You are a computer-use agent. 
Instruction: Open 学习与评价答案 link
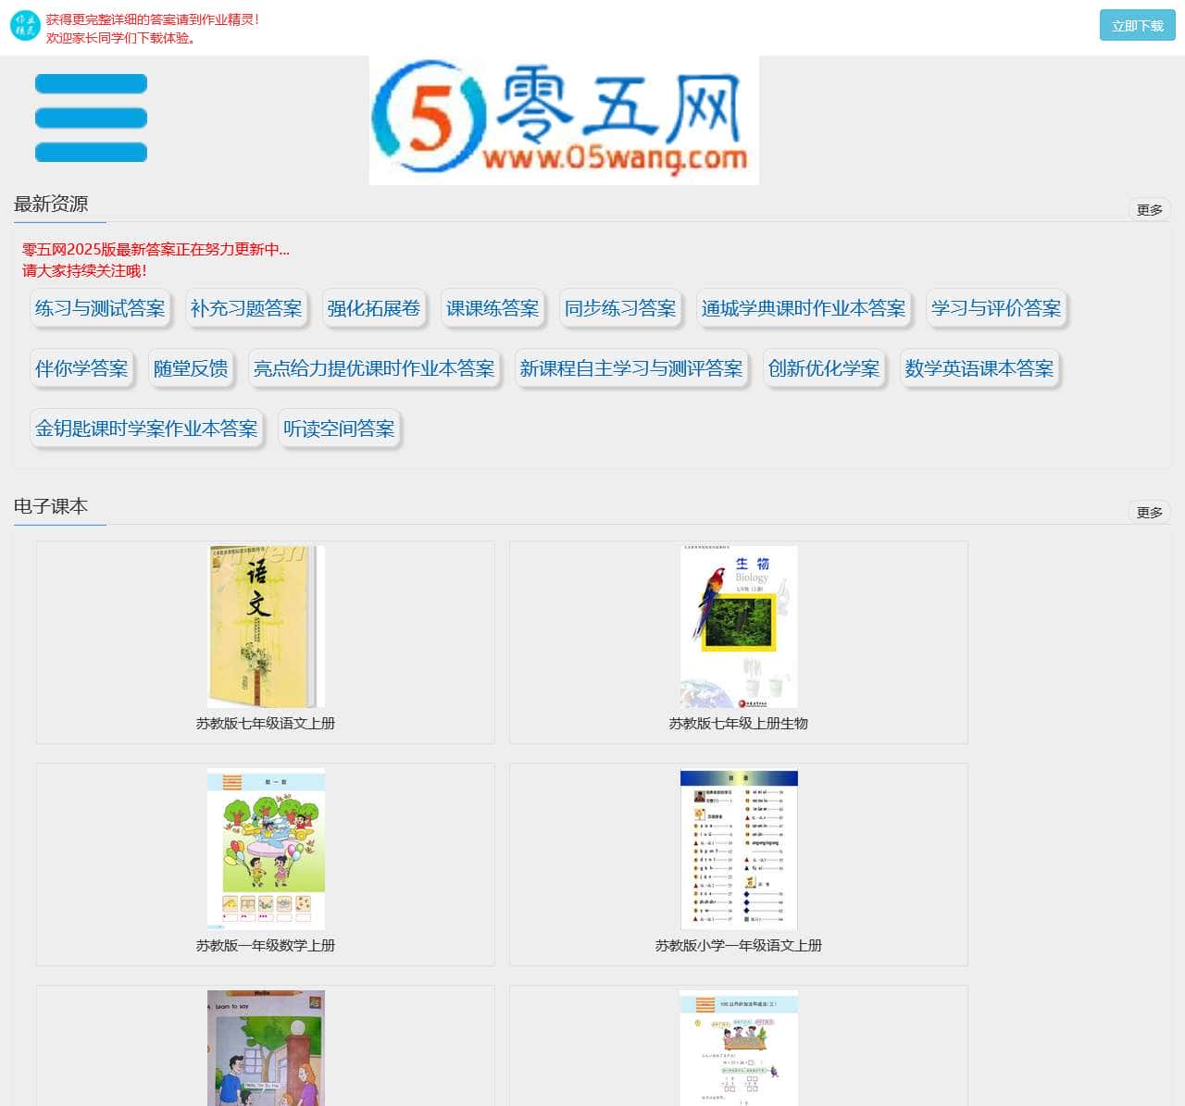point(996,308)
